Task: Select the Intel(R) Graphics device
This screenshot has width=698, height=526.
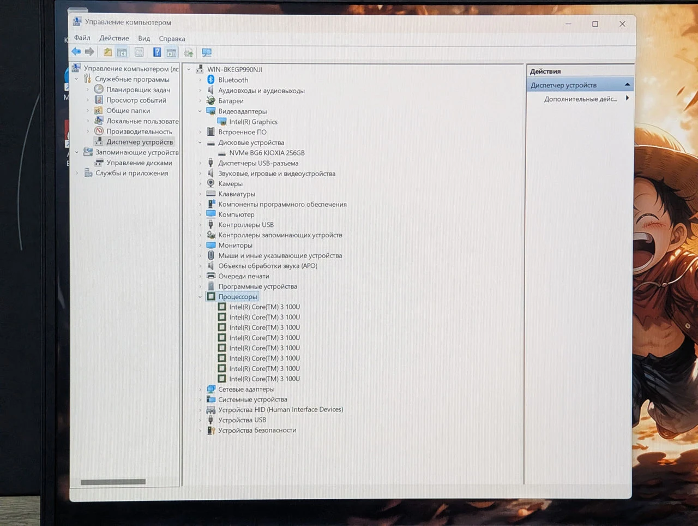Action: (253, 122)
